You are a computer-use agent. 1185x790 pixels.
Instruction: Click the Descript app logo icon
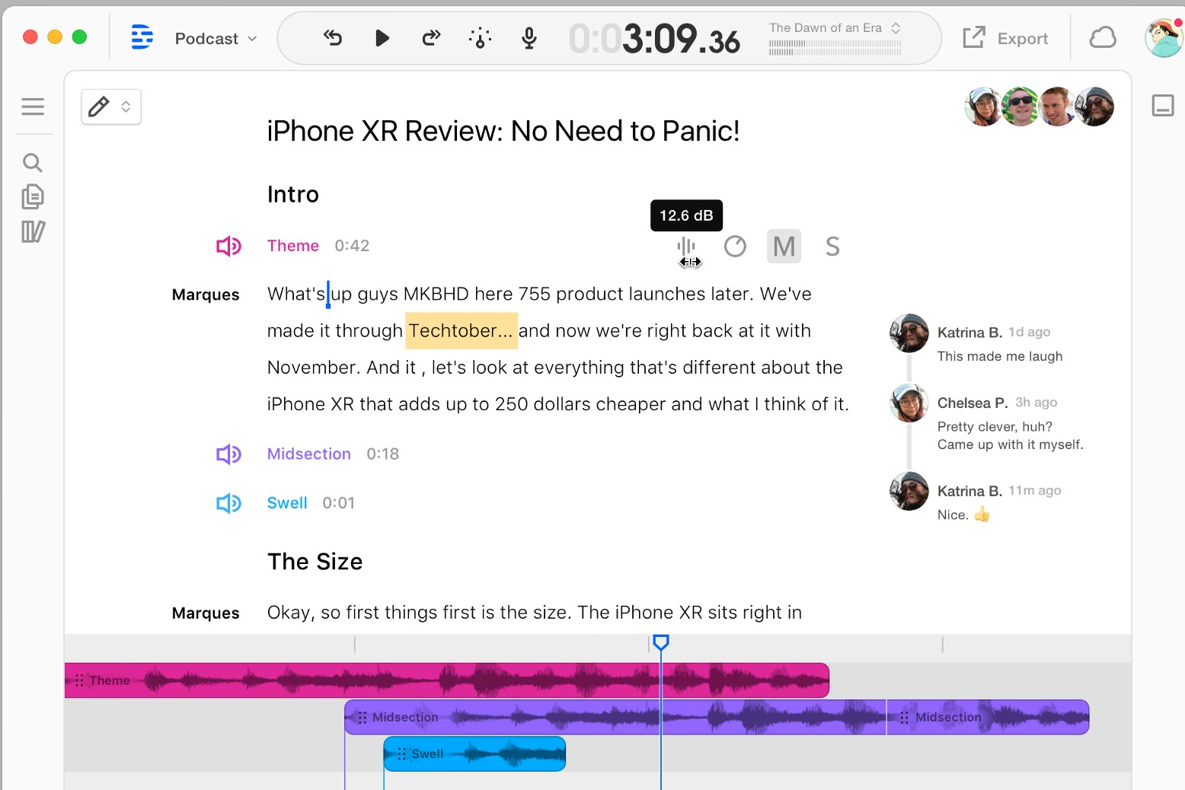tap(142, 37)
